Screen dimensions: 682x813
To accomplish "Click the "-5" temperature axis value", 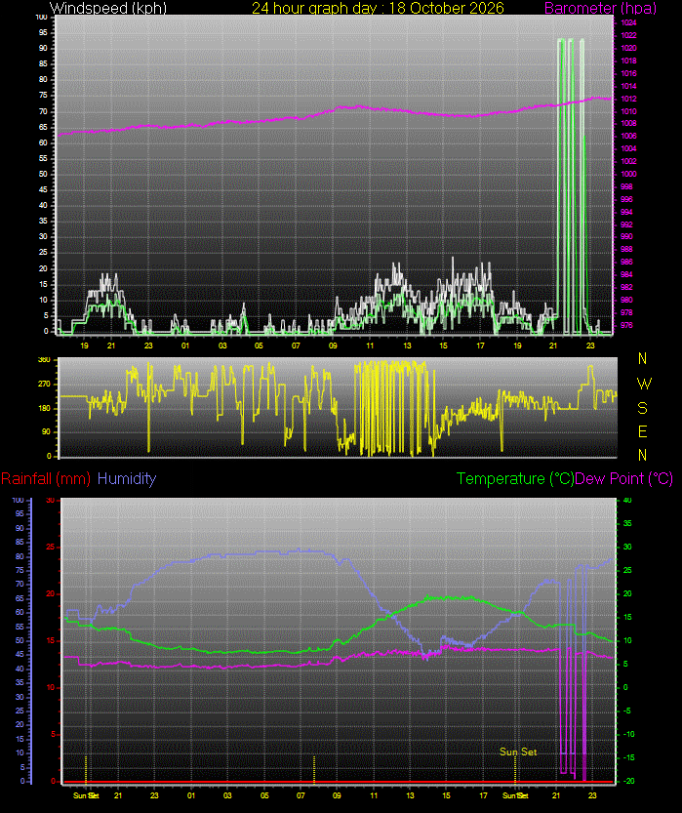I will (x=627, y=711).
